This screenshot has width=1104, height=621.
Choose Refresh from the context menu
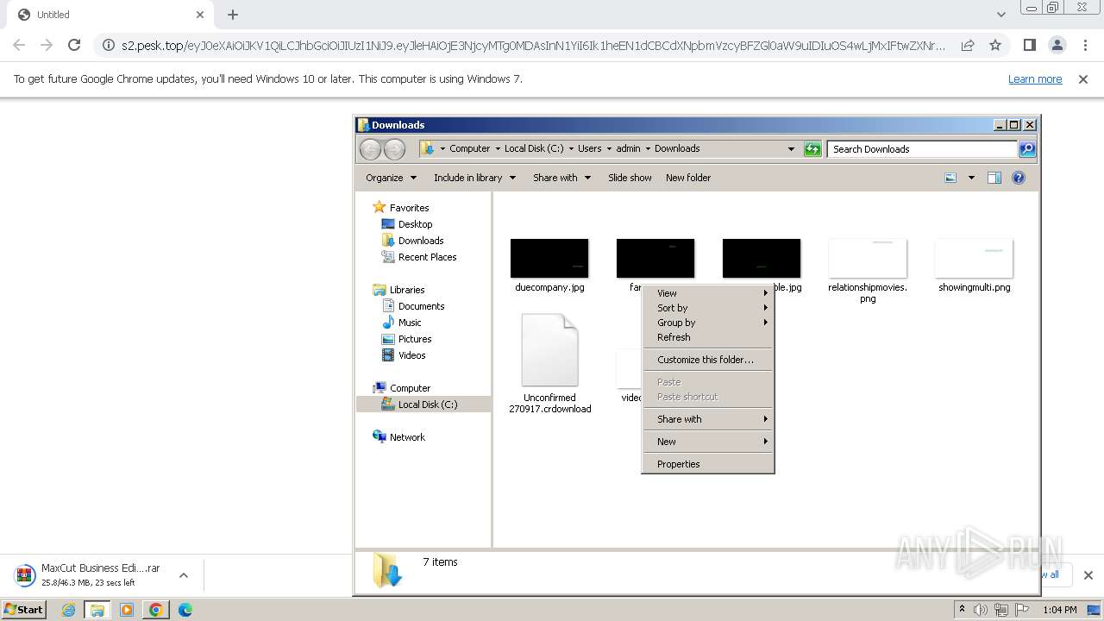coord(708,337)
